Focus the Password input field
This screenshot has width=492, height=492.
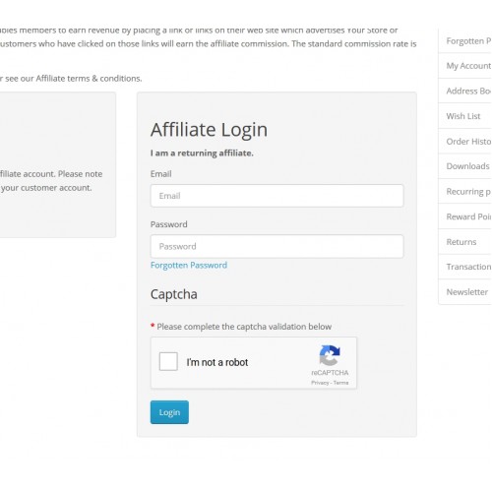[277, 246]
